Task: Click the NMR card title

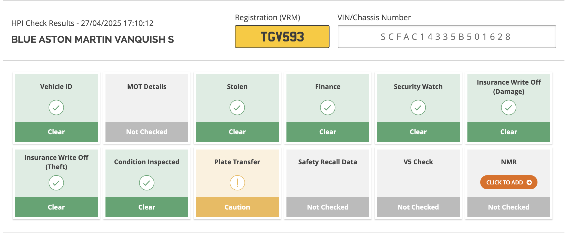Action: (509, 162)
